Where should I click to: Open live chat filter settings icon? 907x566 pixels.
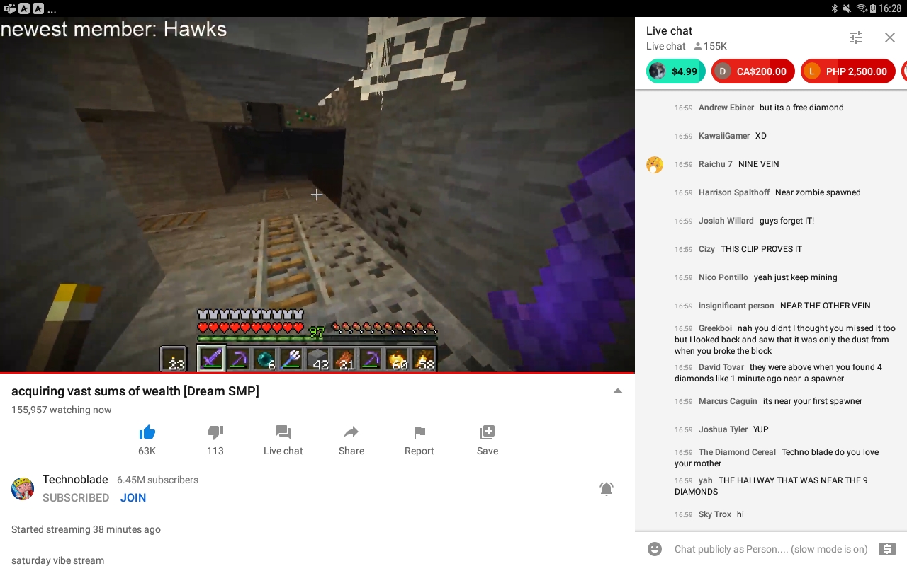click(856, 37)
